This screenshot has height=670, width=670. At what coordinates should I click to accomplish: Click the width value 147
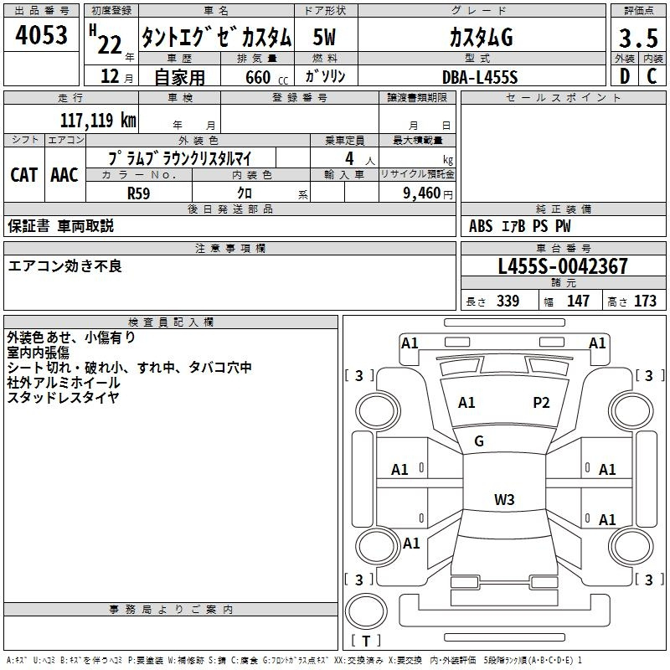pos(578,301)
